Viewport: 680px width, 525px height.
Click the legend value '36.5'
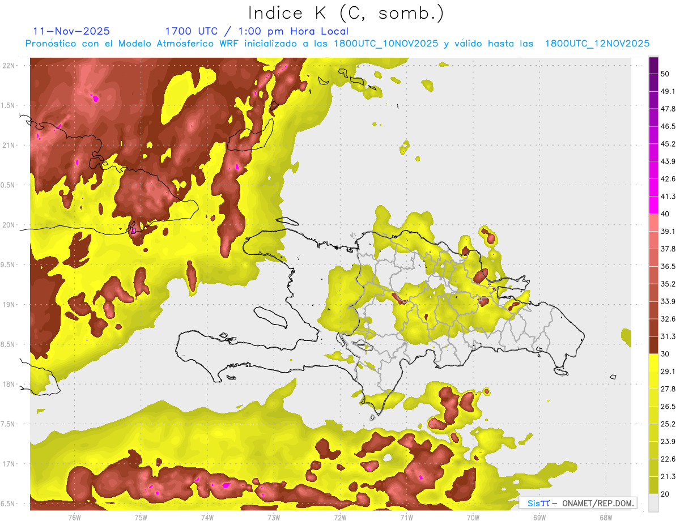tap(668, 266)
